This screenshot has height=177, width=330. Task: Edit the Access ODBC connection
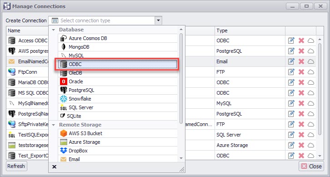pos(291,40)
